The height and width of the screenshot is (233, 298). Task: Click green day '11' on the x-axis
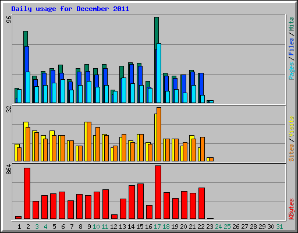pyautogui.click(x=105, y=227)
